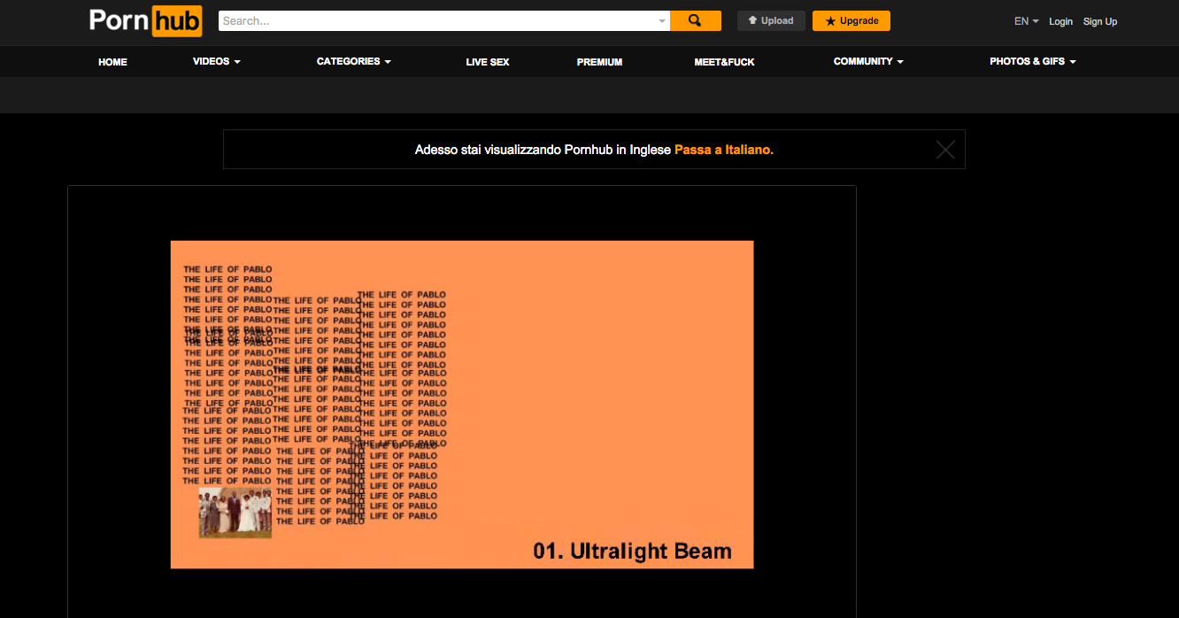Go to the Home menu item
1179x618 pixels.
[x=112, y=62]
